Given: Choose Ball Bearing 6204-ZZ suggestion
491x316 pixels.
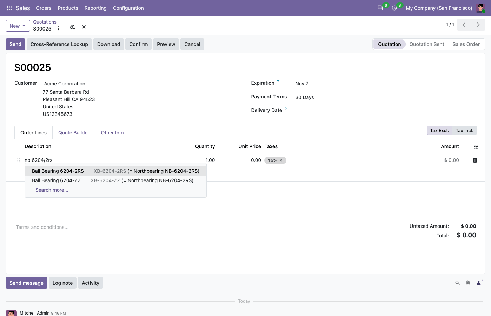Looking at the screenshot, I should pos(115,180).
